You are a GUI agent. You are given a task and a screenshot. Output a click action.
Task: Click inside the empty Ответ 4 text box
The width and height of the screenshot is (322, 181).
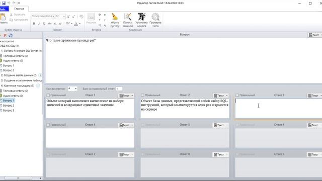90,138
